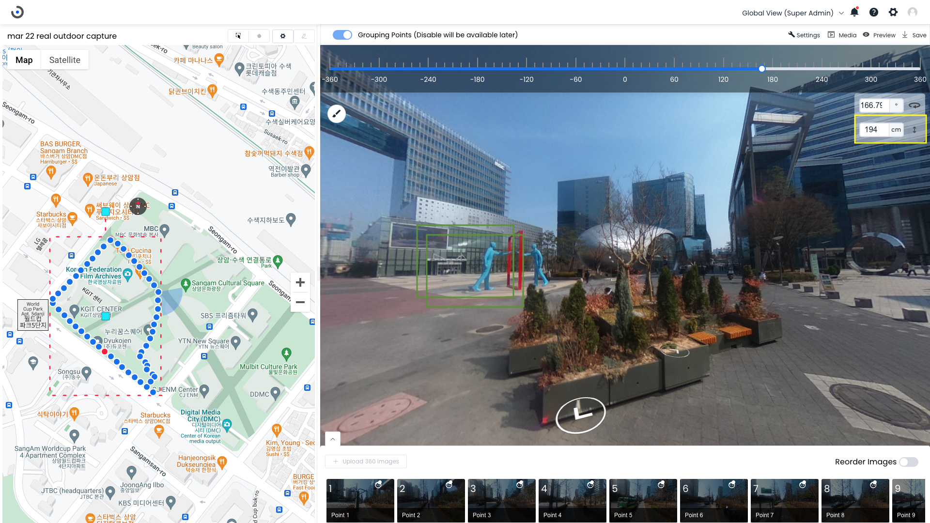This screenshot has width=930, height=523.
Task: Open the Settings panel
Action: pyautogui.click(x=804, y=35)
